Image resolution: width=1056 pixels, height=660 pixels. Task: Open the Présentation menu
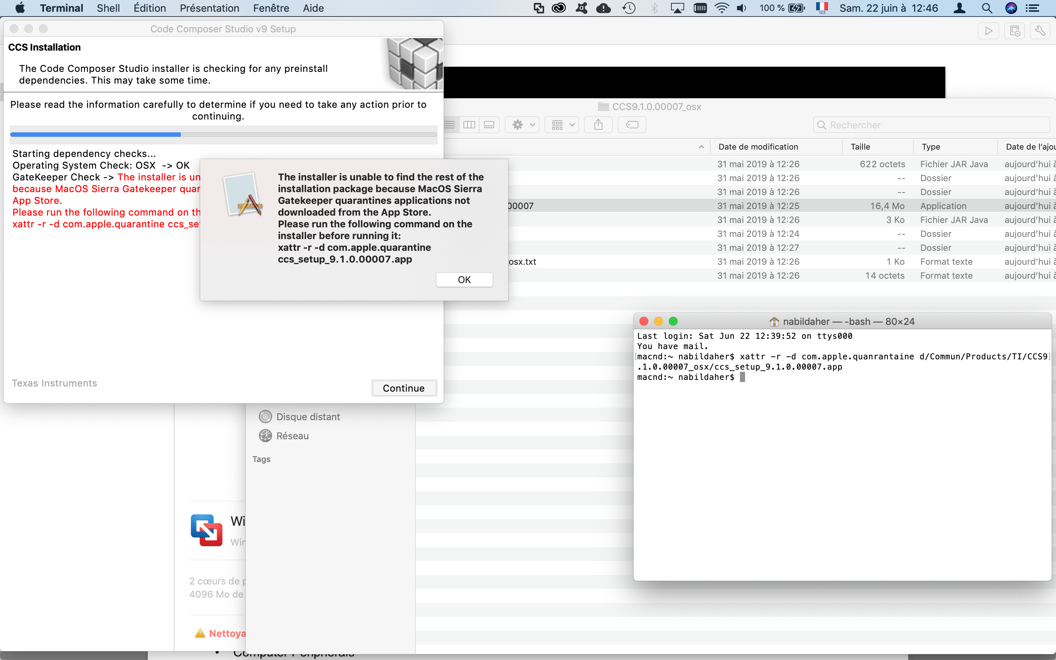coord(209,8)
